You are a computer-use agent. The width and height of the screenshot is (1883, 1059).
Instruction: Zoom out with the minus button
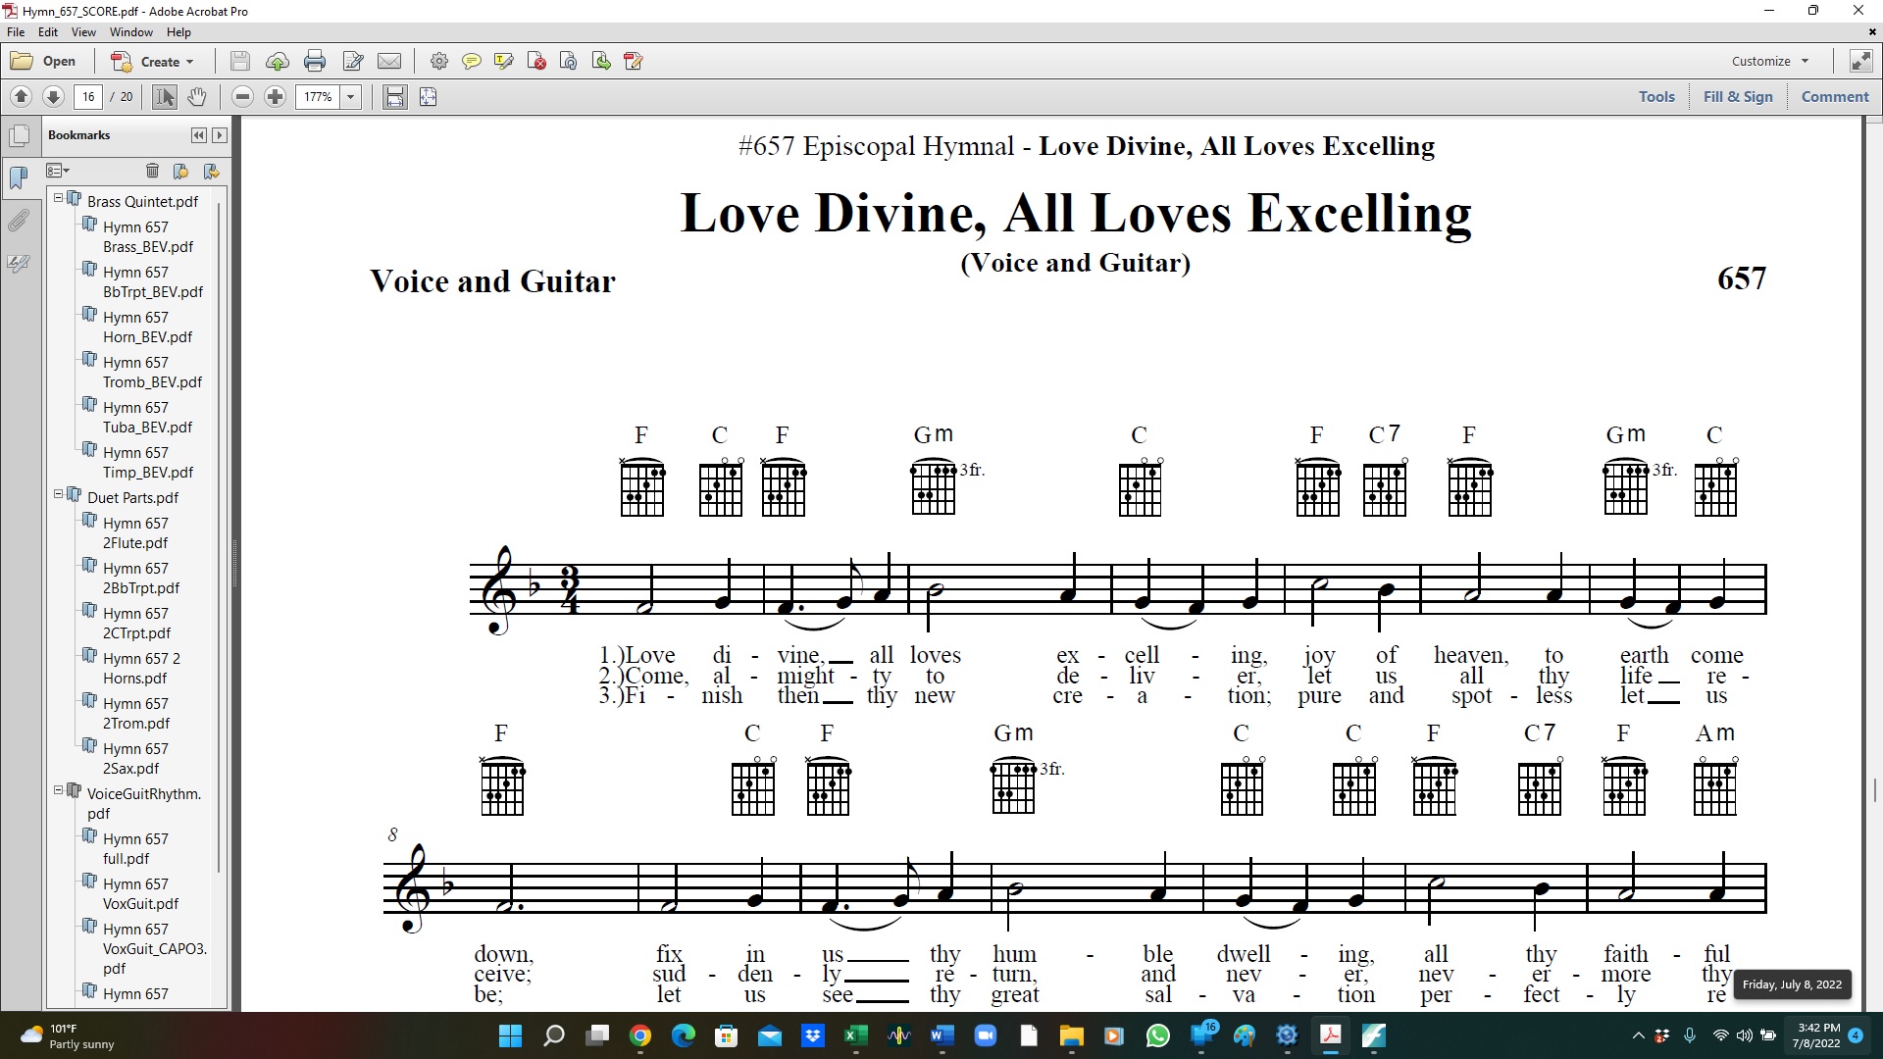pos(243,96)
